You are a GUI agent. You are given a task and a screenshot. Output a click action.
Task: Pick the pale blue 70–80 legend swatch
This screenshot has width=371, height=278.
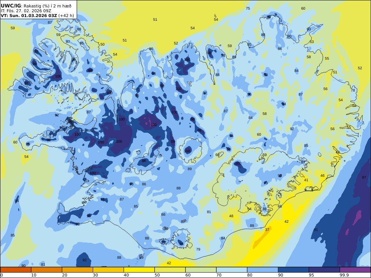point(232,270)
